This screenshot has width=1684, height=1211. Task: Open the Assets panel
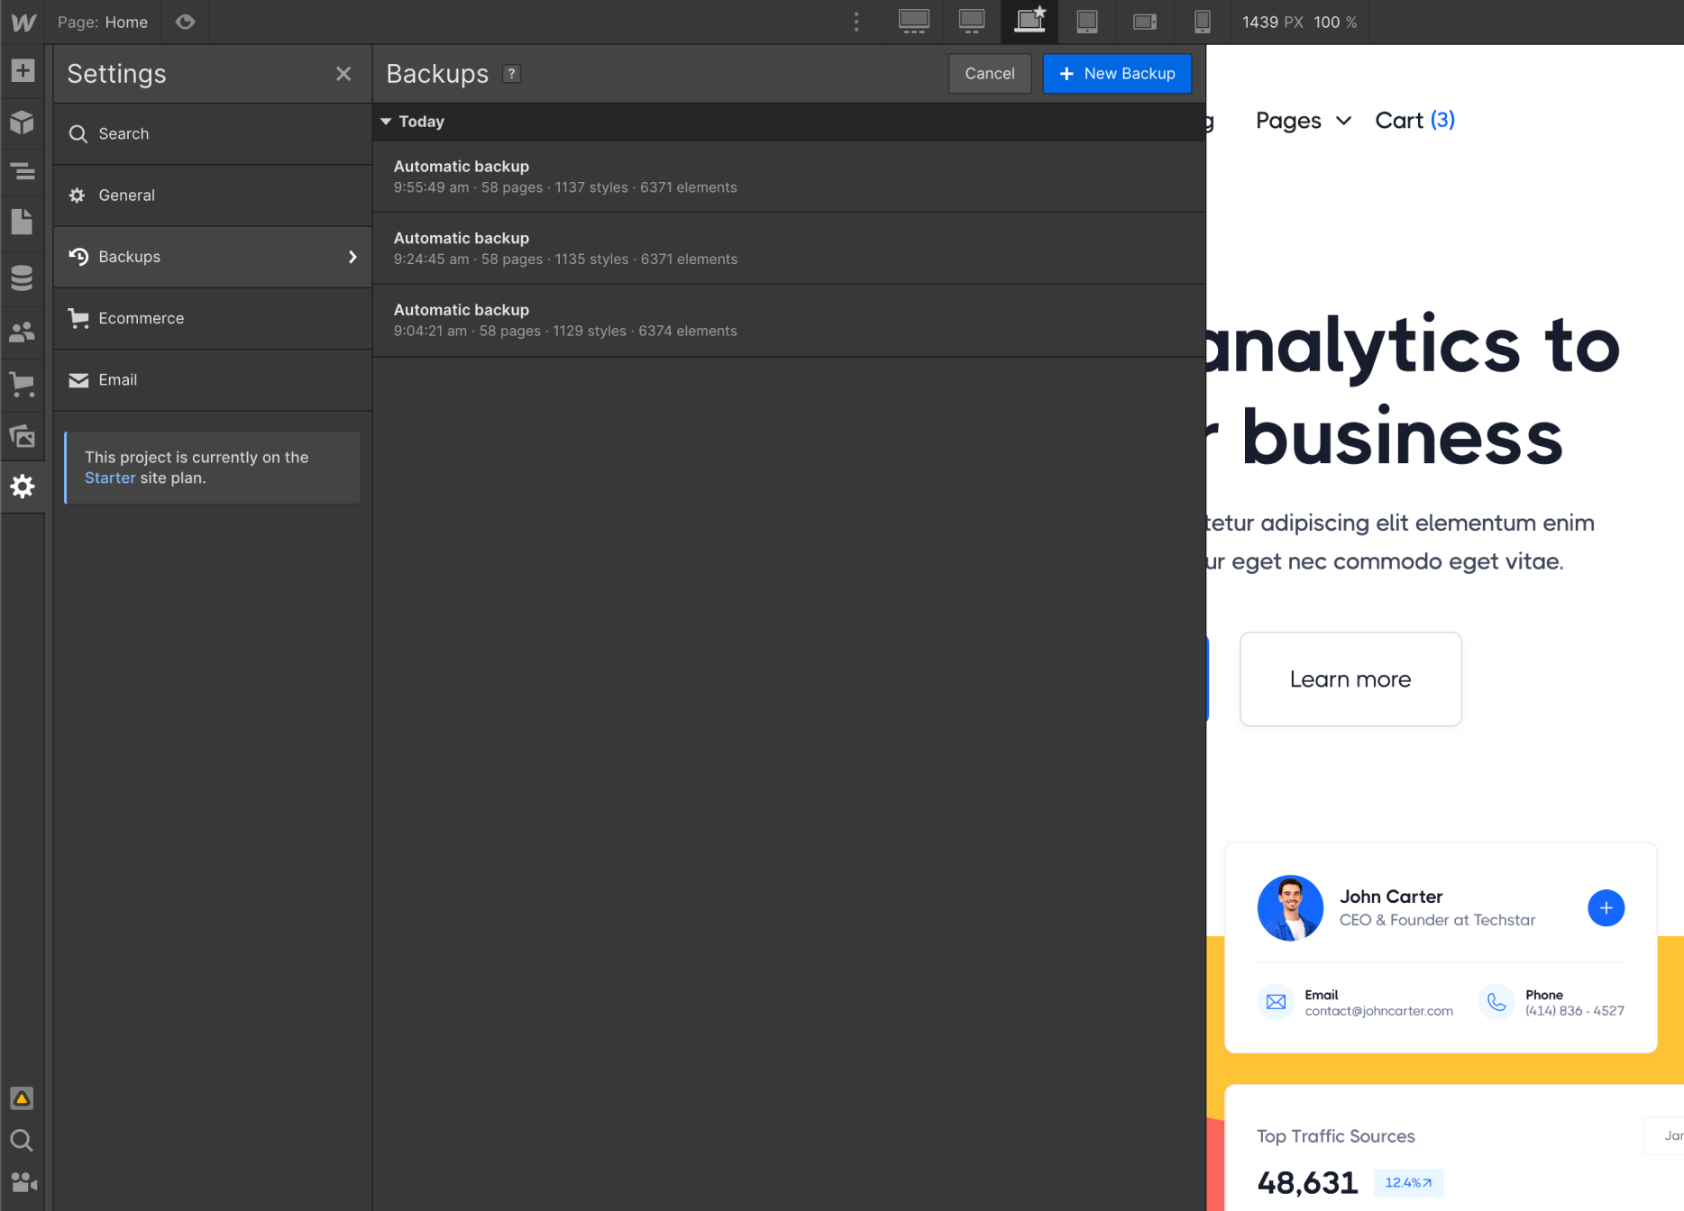[x=23, y=436]
